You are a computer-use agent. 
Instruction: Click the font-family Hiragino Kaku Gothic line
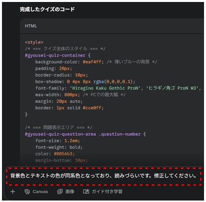click(118, 88)
